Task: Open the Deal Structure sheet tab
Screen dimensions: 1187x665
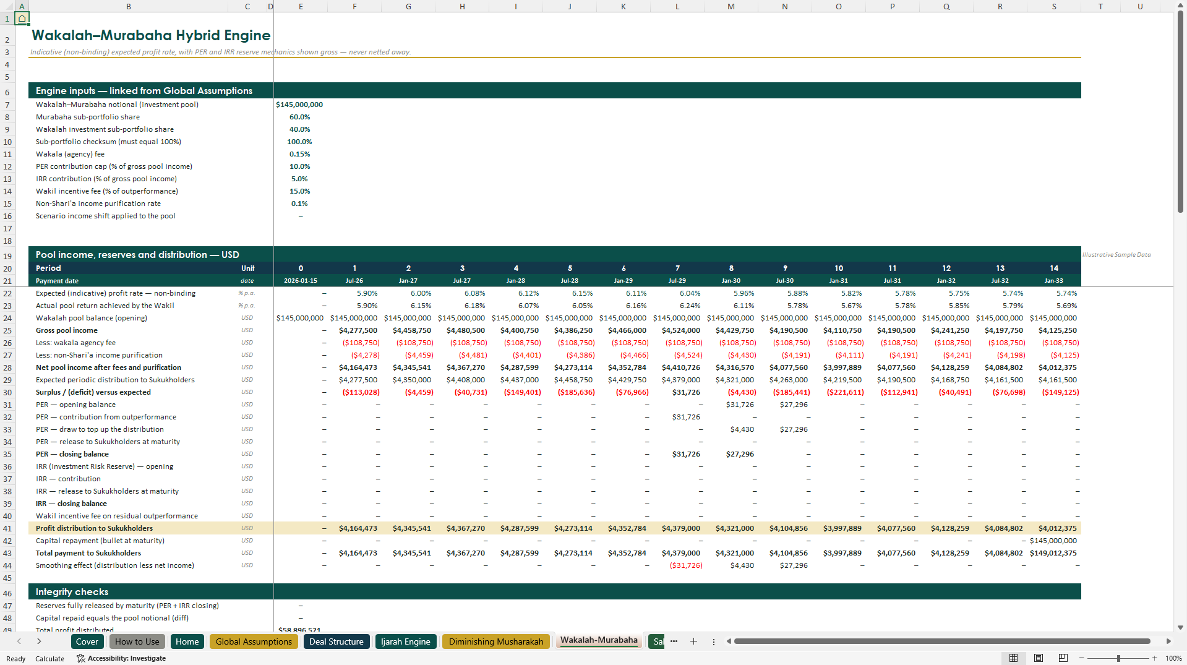Action: 336,641
